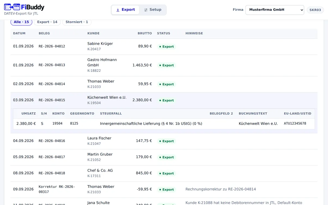Image resolution: width=328 pixels, height=205 pixels.
Task: Collapse the expanded RE-2026-04815 invoice row
Action: coord(164,100)
